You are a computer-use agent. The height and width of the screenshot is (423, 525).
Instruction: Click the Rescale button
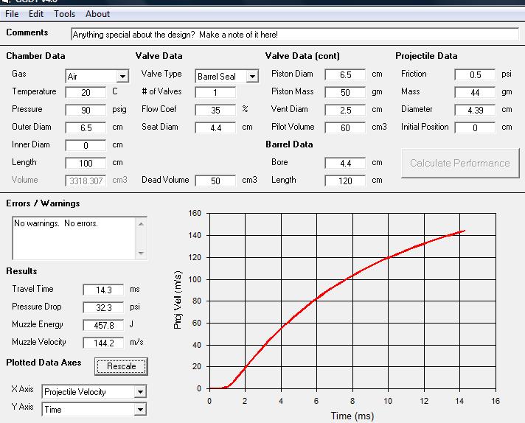(x=122, y=366)
